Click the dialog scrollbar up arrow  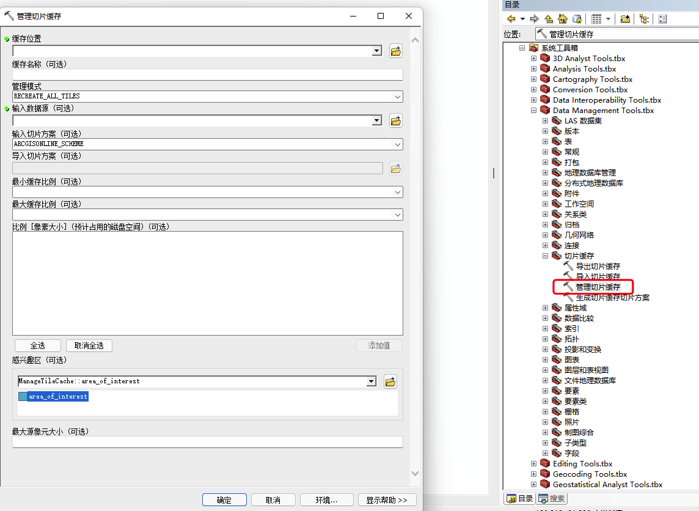(x=415, y=40)
